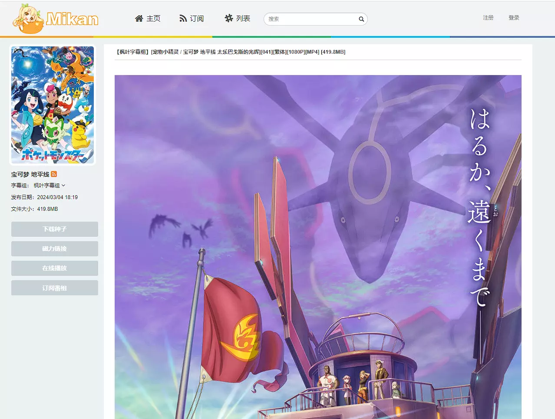This screenshot has height=419, width=555.
Task: Click the gear icon beside 列表
Action: [229, 18]
